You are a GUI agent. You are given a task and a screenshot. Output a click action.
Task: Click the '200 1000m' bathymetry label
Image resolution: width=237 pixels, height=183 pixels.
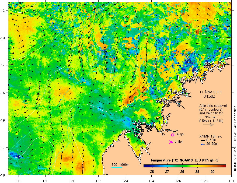(120, 165)
